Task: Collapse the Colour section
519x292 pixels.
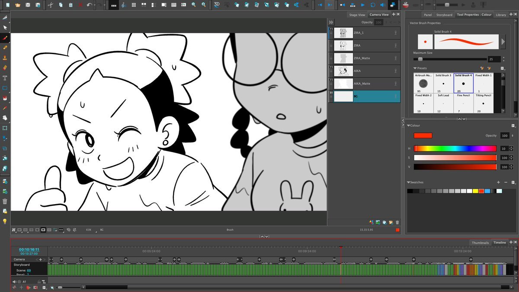Action: pyautogui.click(x=409, y=125)
